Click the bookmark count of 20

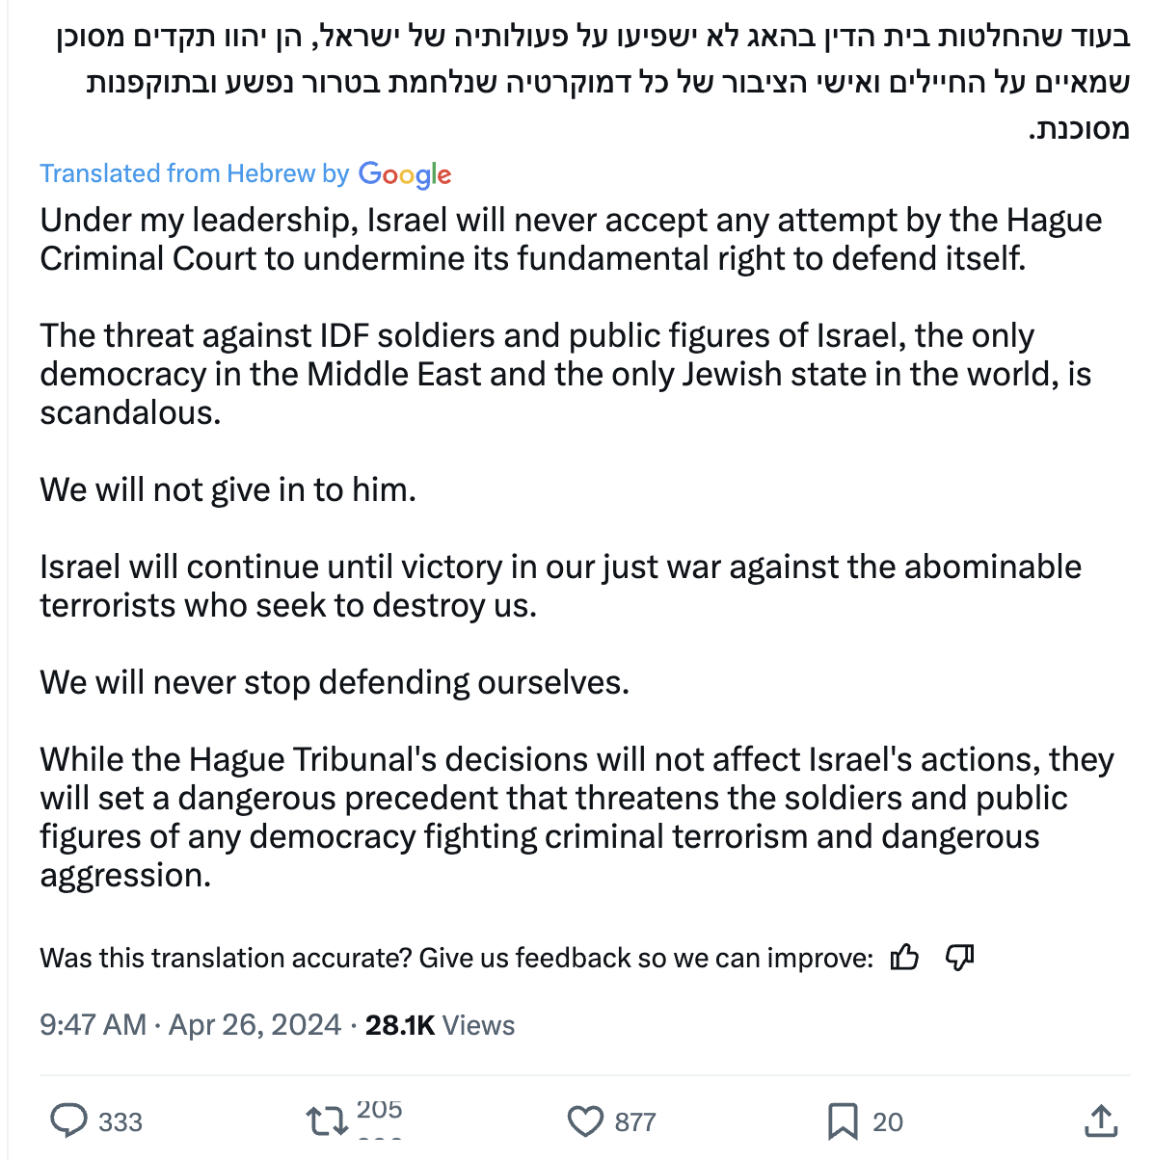[x=888, y=1121]
